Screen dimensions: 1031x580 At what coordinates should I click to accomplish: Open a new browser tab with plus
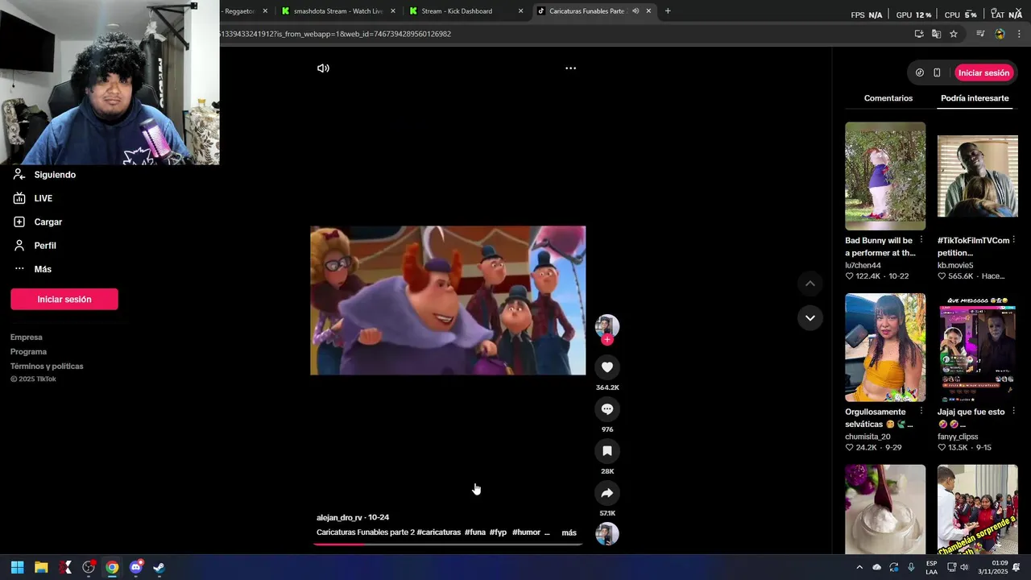coord(667,11)
